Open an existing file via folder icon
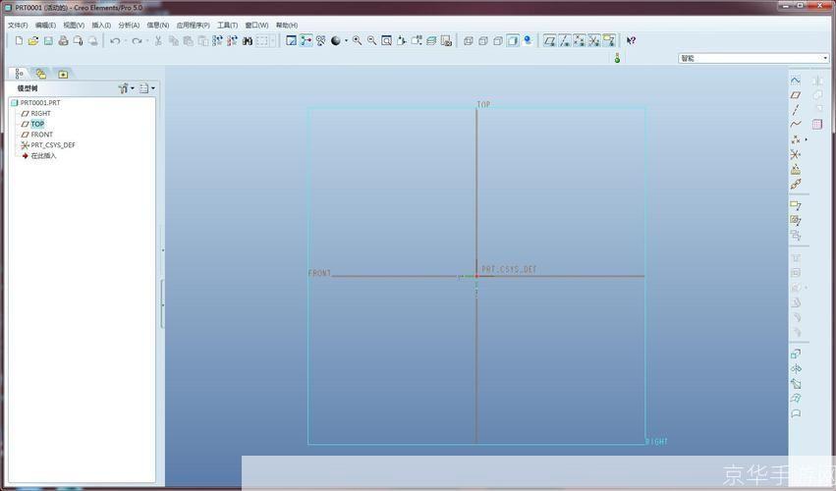The height and width of the screenshot is (491, 836). tap(33, 41)
